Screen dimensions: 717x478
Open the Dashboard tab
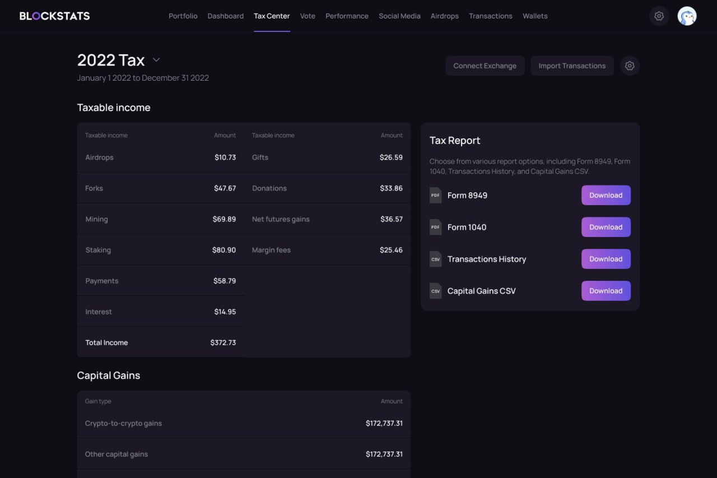[x=226, y=16]
